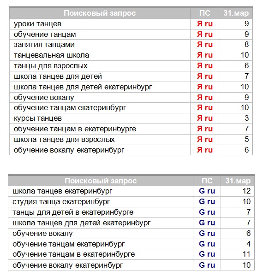Screen dimensions: 263x276
Task: Click the 'G ru' cell for 'школа танцев екатеринбург'
Action: tap(207, 191)
